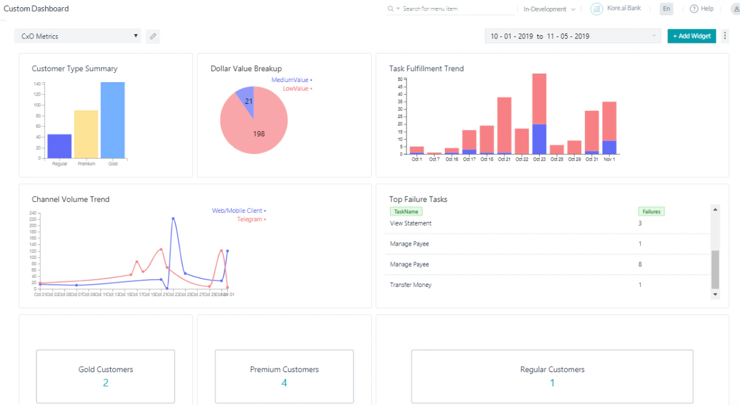Open the dashboard options kebab menu
Viewport: 740px width, 405px height.
(725, 36)
